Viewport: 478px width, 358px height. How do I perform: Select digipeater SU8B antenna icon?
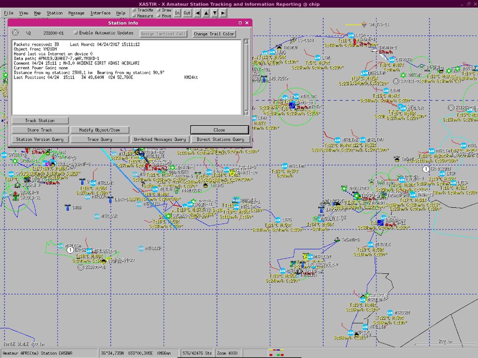click(x=68, y=207)
